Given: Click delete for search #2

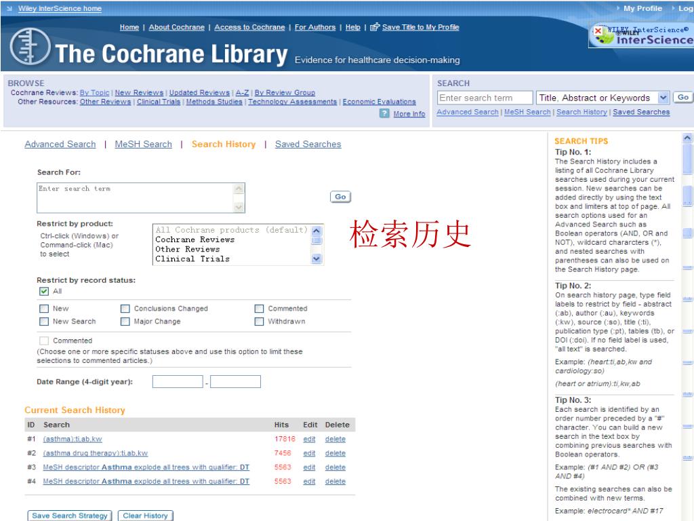Looking at the screenshot, I should tap(335, 453).
